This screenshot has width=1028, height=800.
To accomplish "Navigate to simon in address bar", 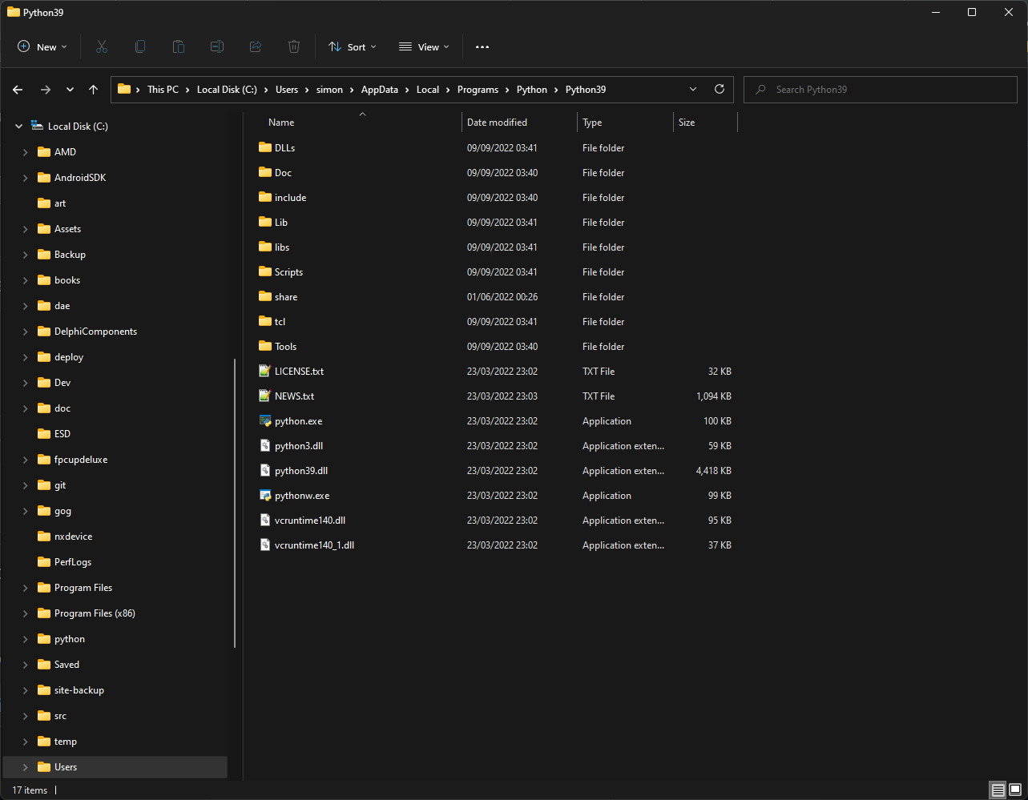I will 329,90.
